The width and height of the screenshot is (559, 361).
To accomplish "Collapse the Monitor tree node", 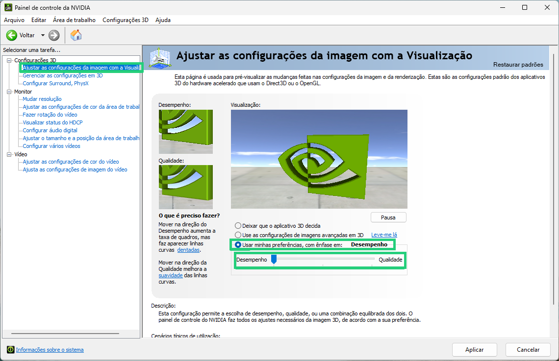I will pos(9,92).
